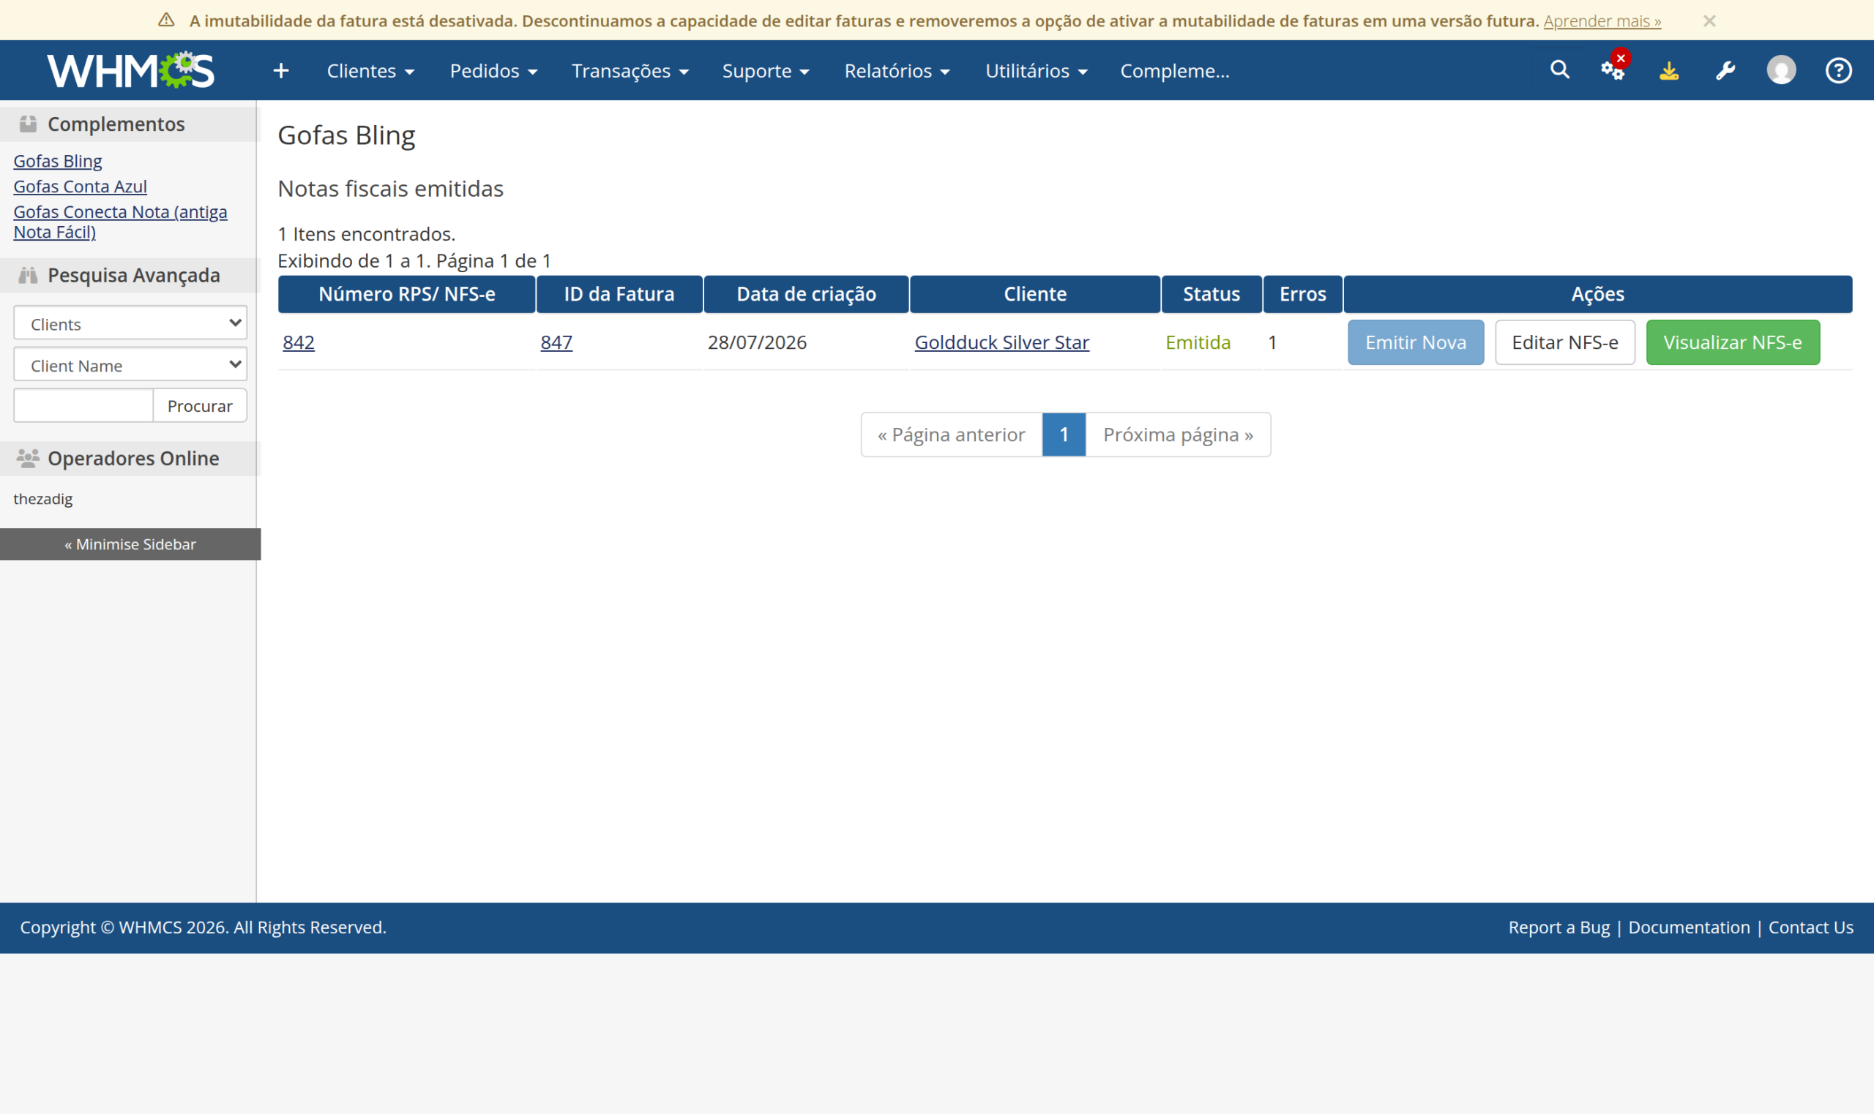Screen dimensions: 1874x1114
Task: Click the thezadig online operator name
Action: click(x=42, y=498)
